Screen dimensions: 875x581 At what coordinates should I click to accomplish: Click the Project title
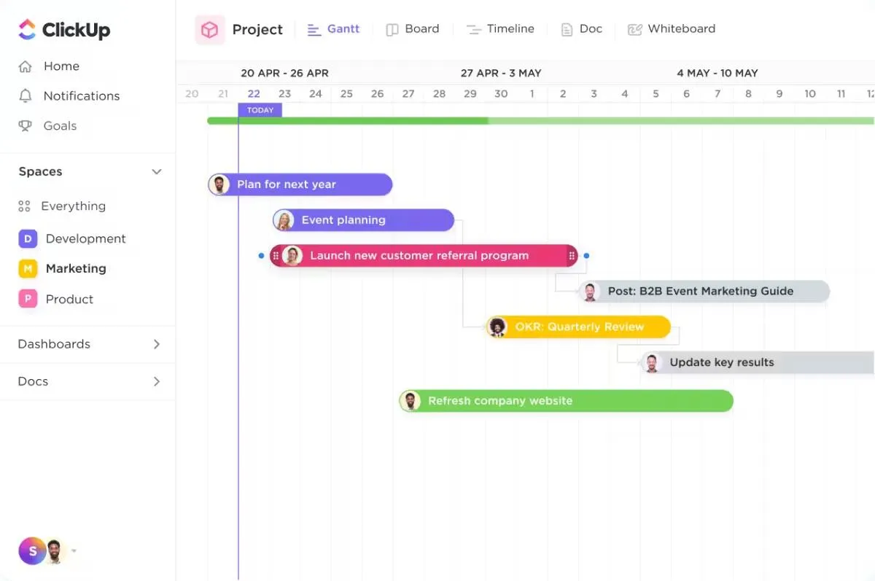257,30
